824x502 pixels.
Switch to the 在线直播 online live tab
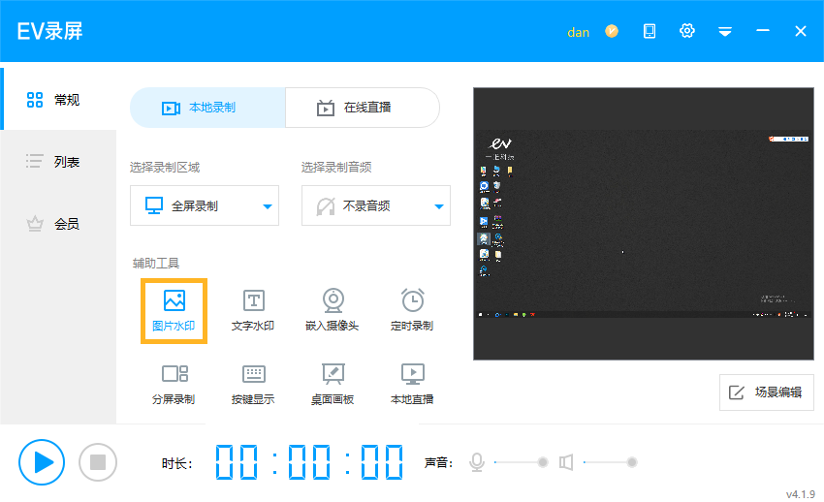pos(363,108)
